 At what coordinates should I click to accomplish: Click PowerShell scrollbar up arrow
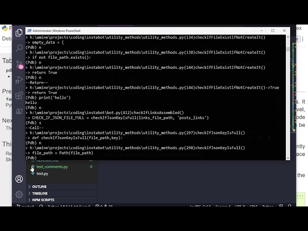pyautogui.click(x=288, y=37)
